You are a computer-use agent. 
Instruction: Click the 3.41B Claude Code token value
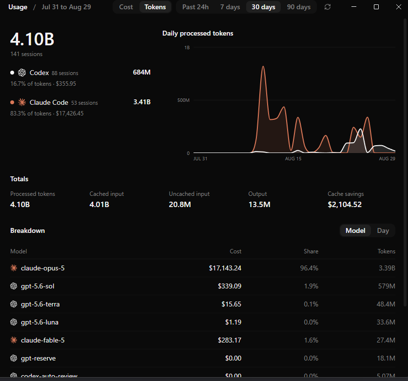point(142,102)
